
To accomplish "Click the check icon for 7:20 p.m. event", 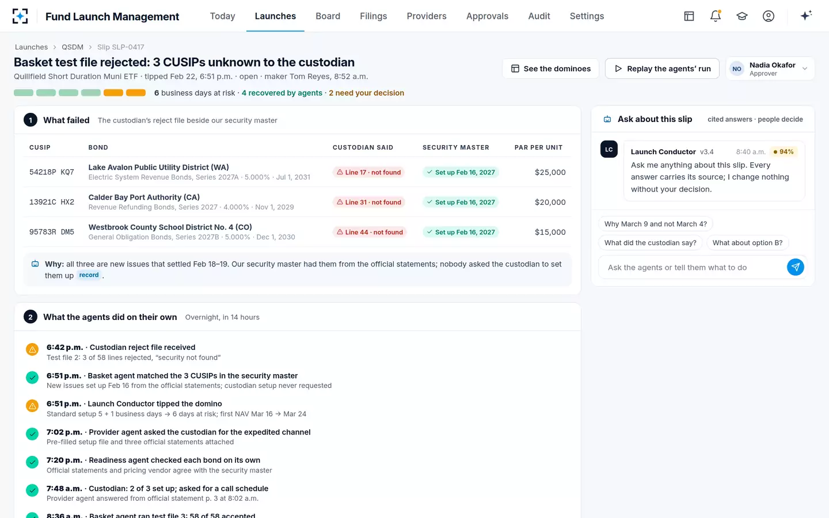I will [x=32, y=462].
